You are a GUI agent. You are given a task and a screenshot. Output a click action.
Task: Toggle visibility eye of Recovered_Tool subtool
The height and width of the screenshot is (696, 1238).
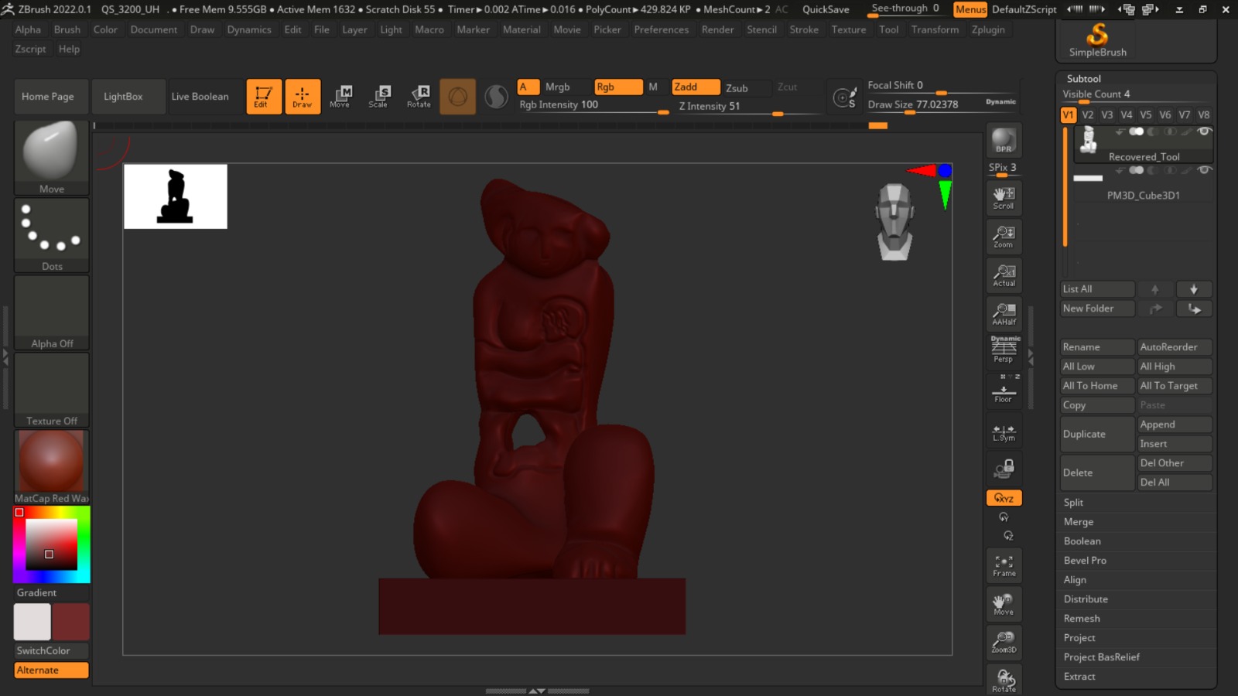click(x=1204, y=131)
